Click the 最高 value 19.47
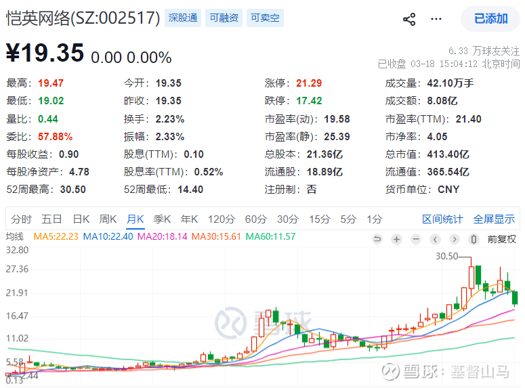The height and width of the screenshot is (388, 525). 51,83
